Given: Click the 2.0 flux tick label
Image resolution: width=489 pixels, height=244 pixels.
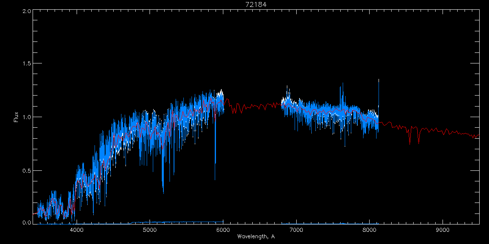Looking at the screenshot, I should [26, 11].
